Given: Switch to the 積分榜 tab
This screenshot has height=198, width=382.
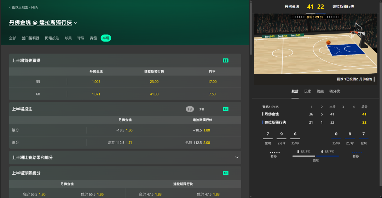Looking at the screenshot, I should pos(335,91).
